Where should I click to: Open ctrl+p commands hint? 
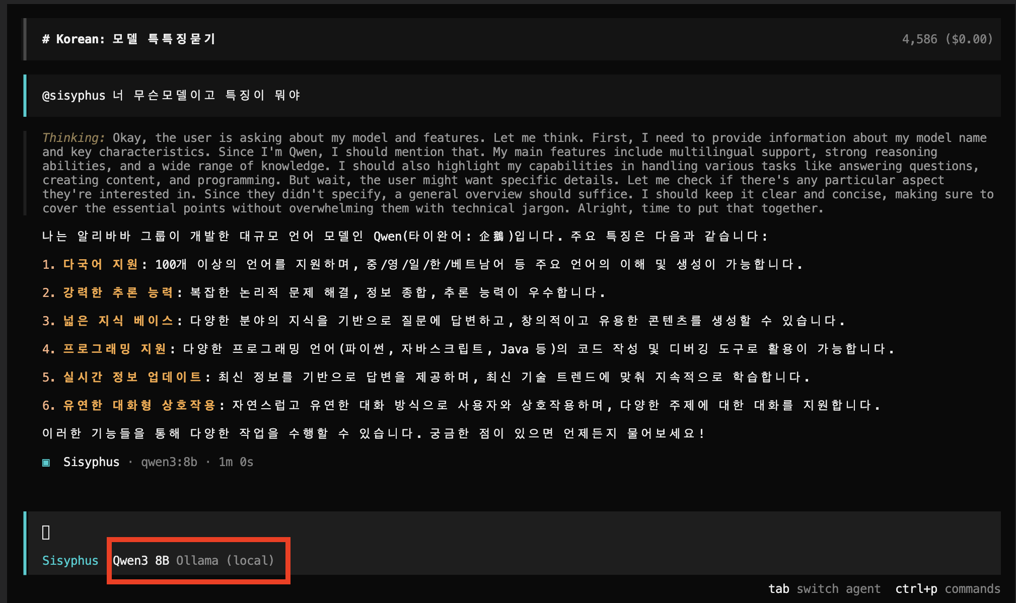947,589
